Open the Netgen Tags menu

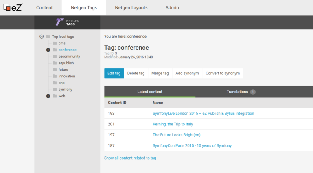pyautogui.click(x=84, y=8)
